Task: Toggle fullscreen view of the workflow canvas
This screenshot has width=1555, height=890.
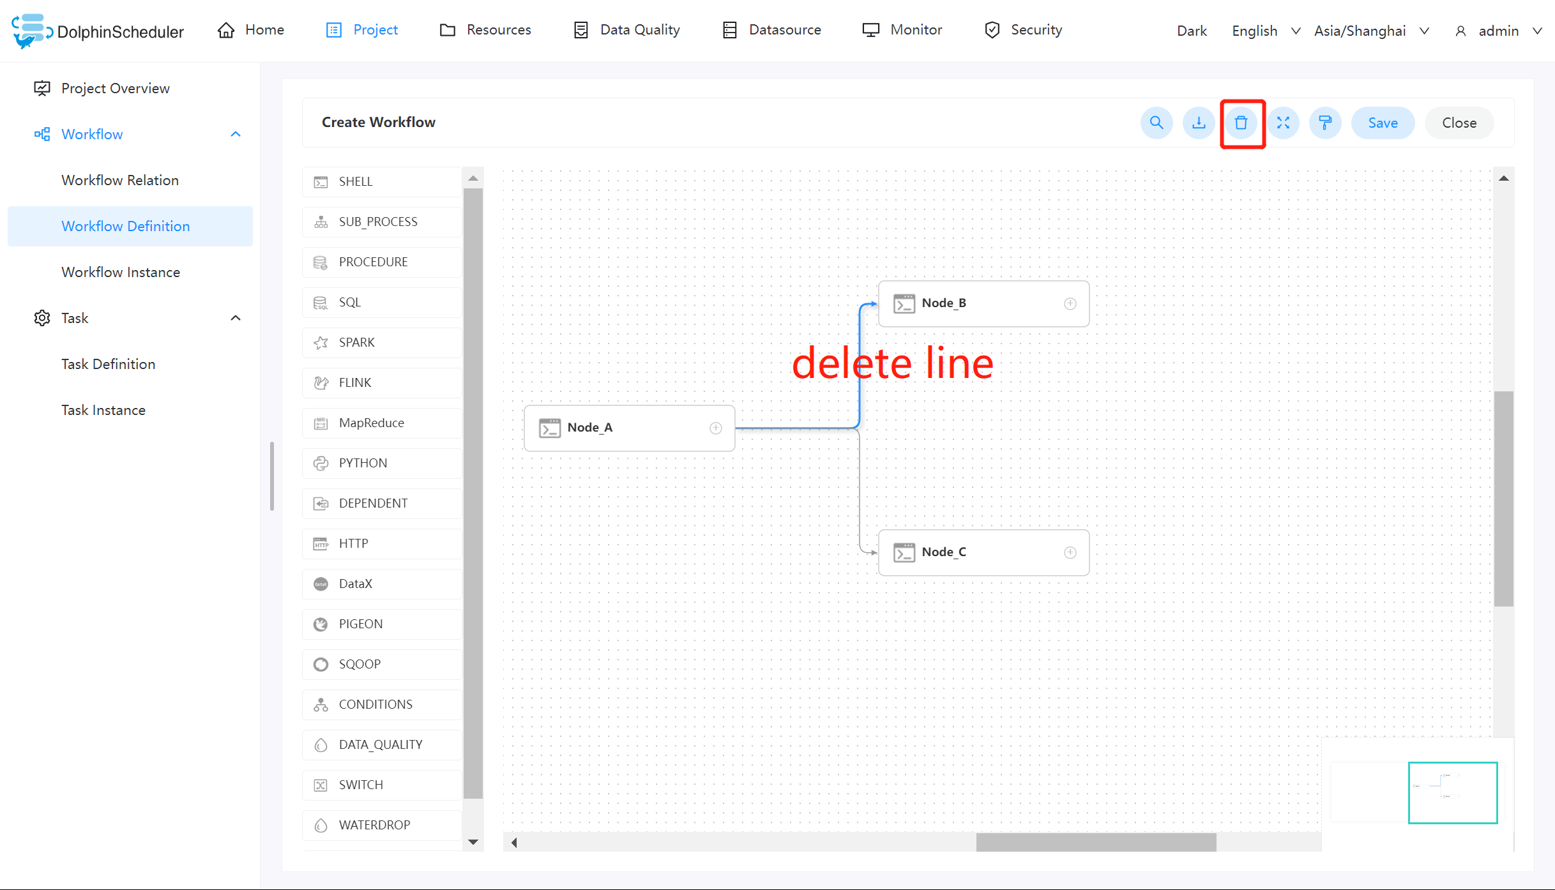Action: (x=1284, y=123)
